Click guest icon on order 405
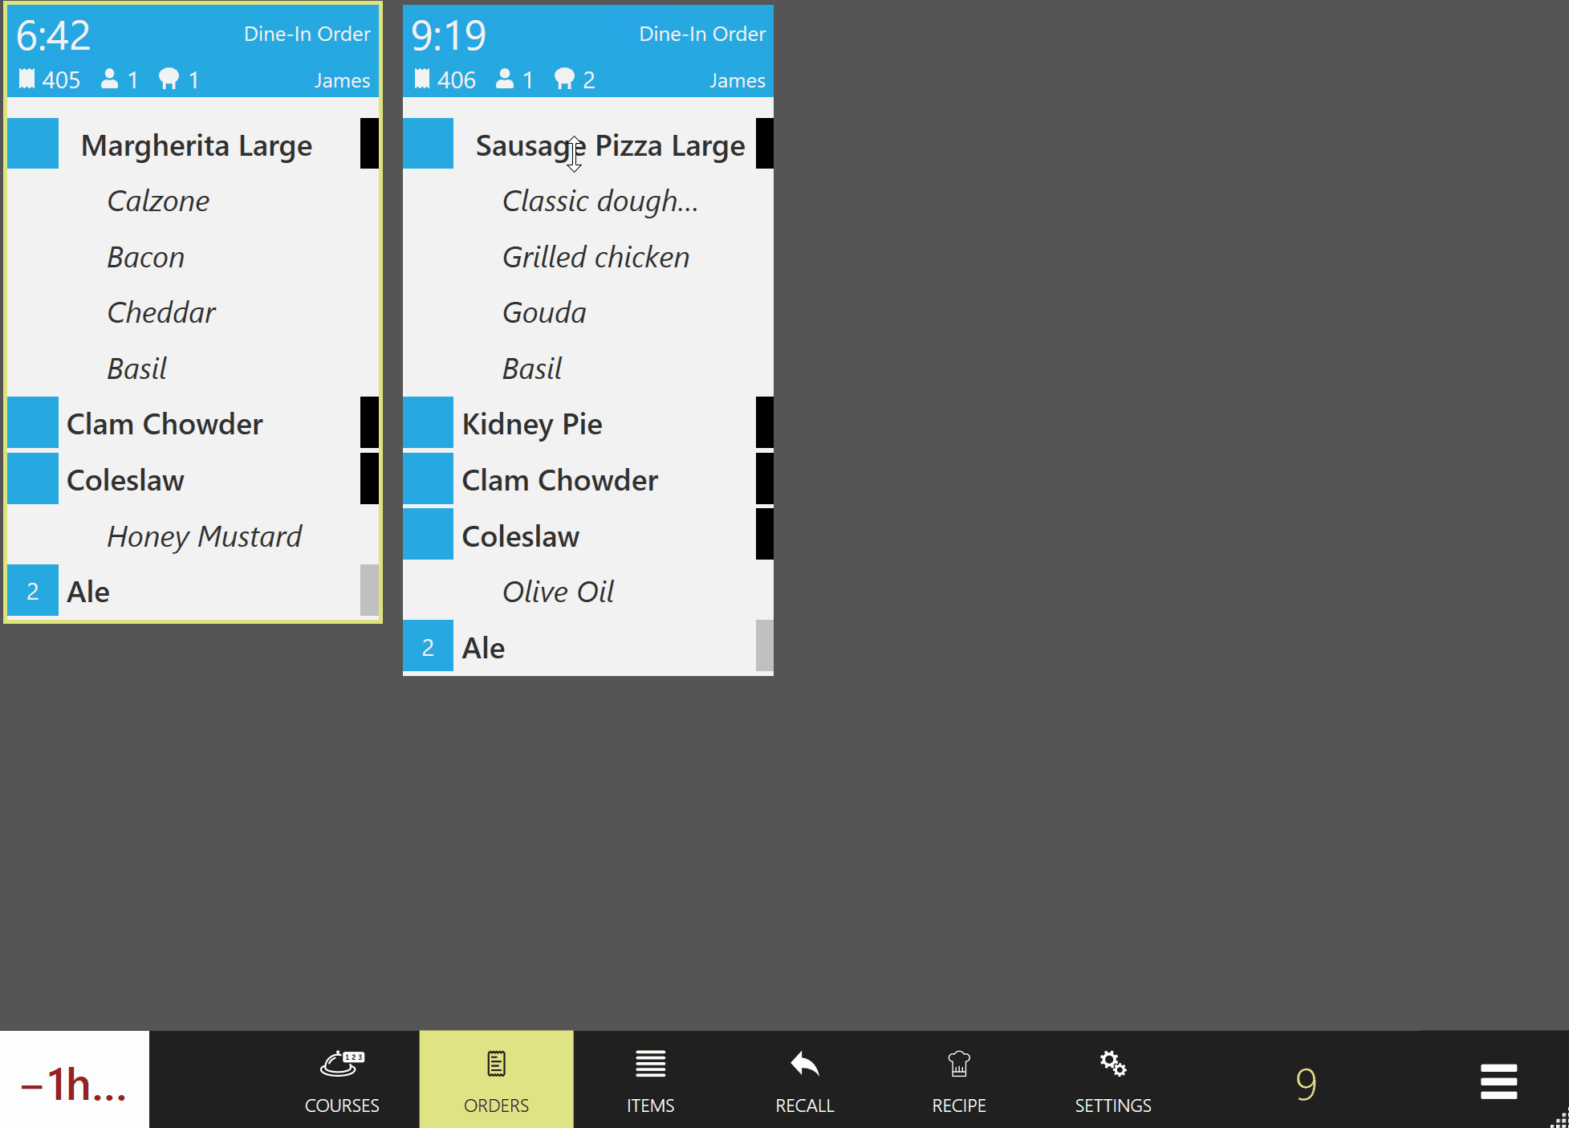1569x1128 pixels. (x=110, y=79)
